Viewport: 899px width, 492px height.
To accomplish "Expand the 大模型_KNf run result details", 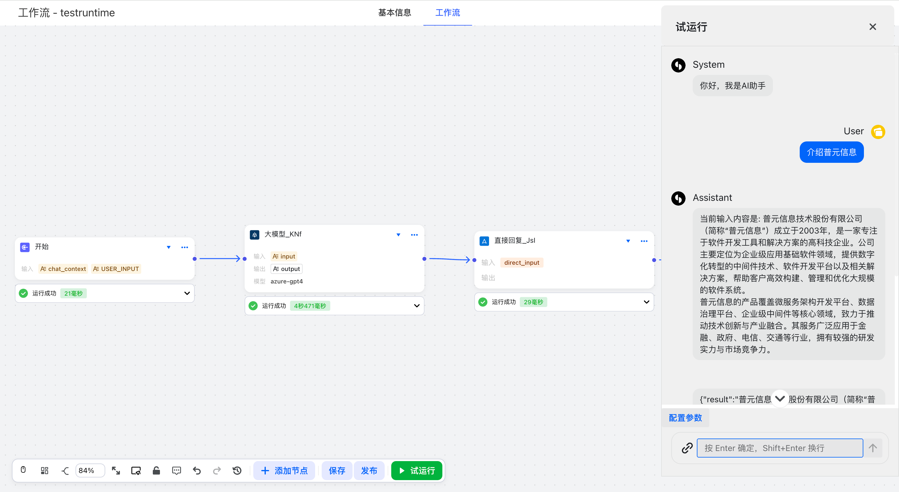I will click(417, 306).
